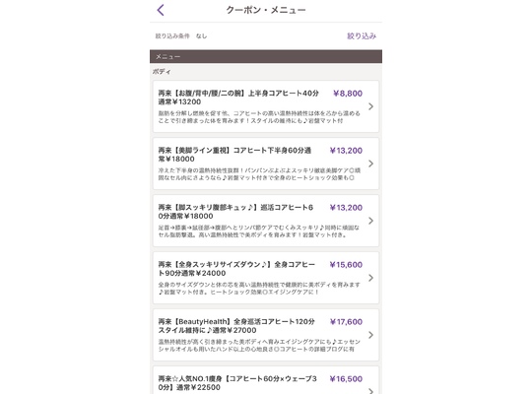
Task: Expand chevron on the 巡活コアヒート row
Action: point(370,221)
